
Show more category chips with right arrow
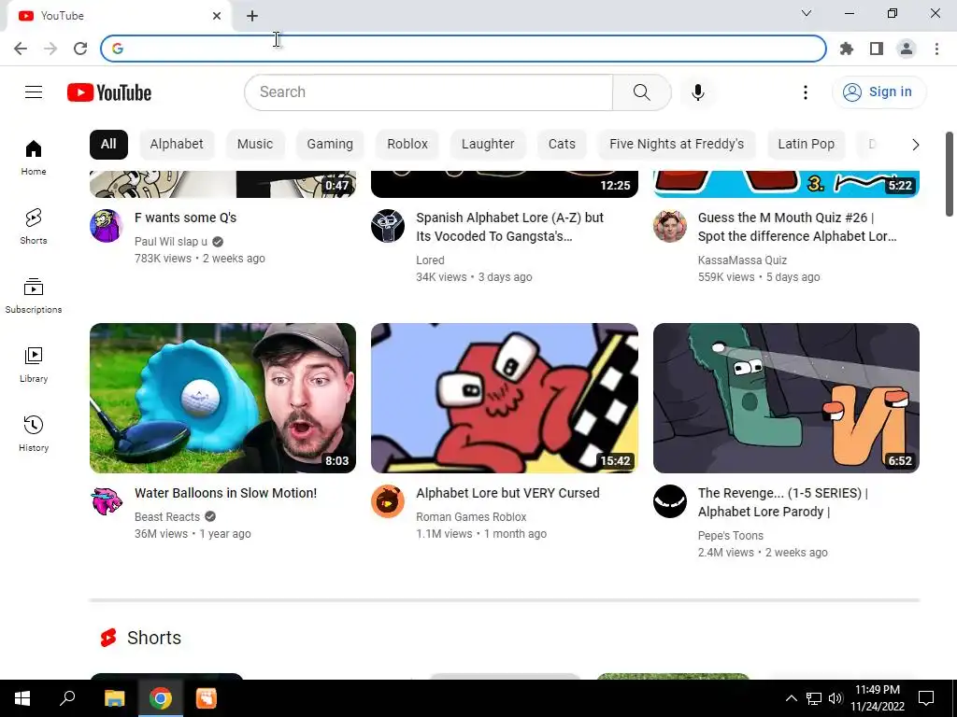pos(915,145)
